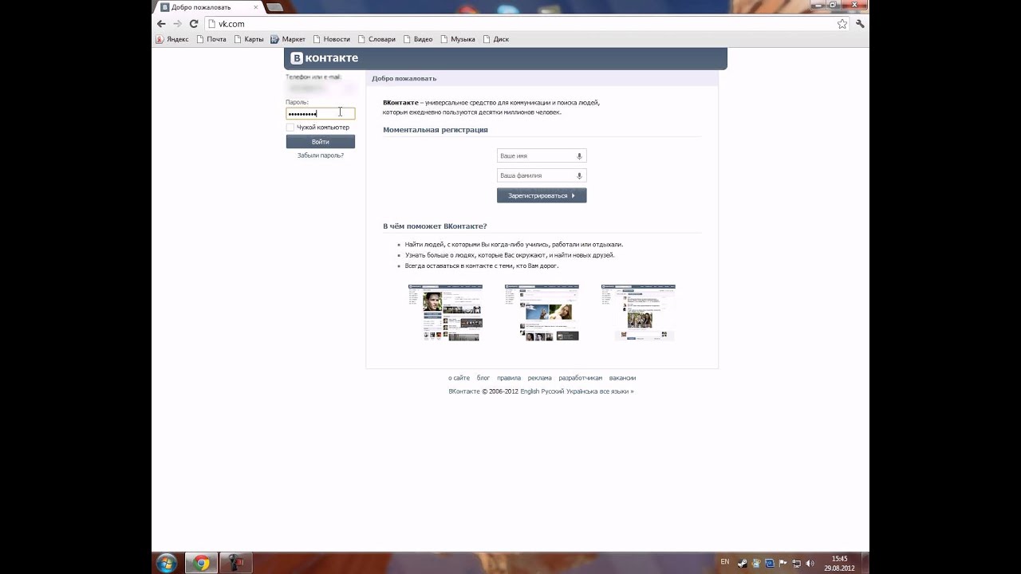
Task: Open the third group photo preview thumbnail
Action: (638, 313)
